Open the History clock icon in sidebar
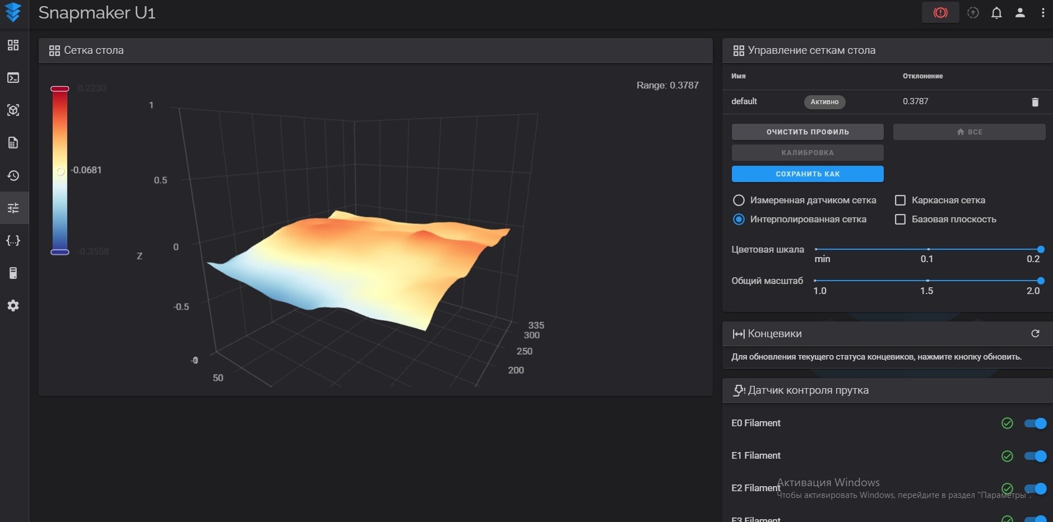 pos(13,175)
